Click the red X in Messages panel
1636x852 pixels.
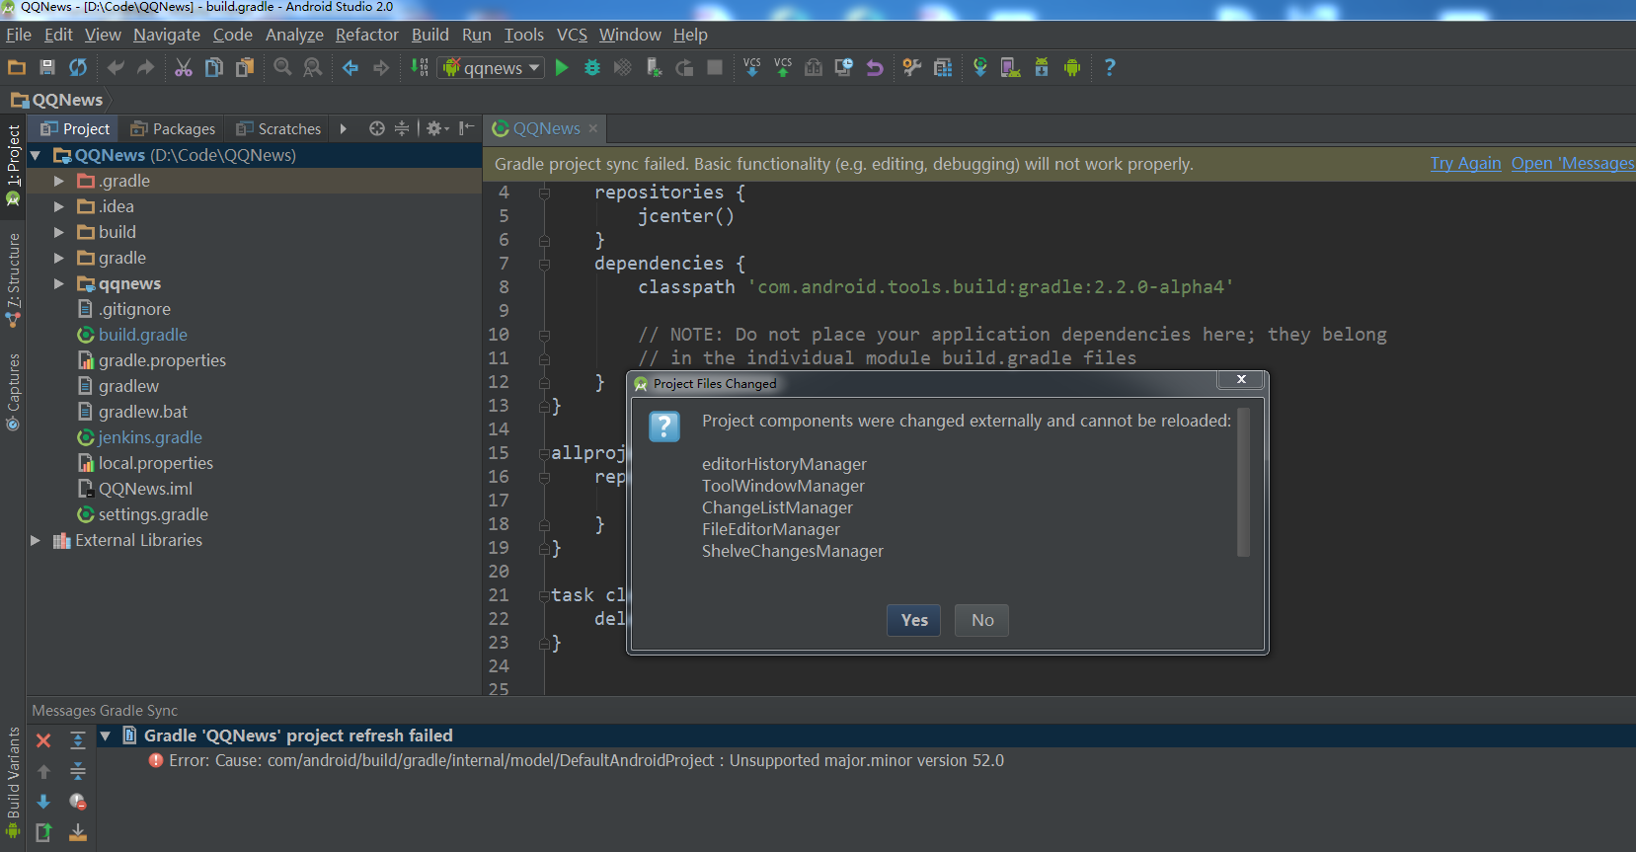(x=43, y=740)
